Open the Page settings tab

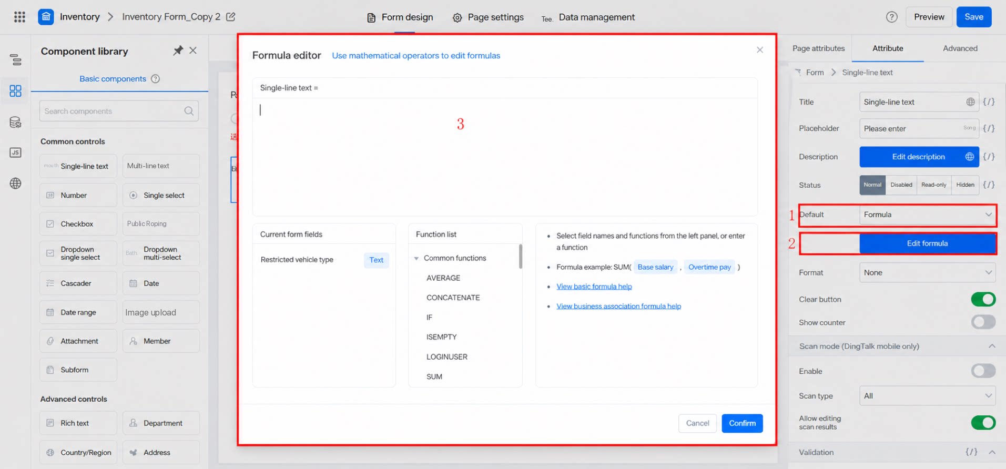pos(488,17)
